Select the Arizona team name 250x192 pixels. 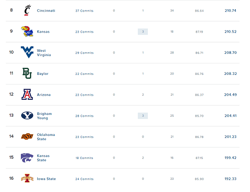pos(44,95)
